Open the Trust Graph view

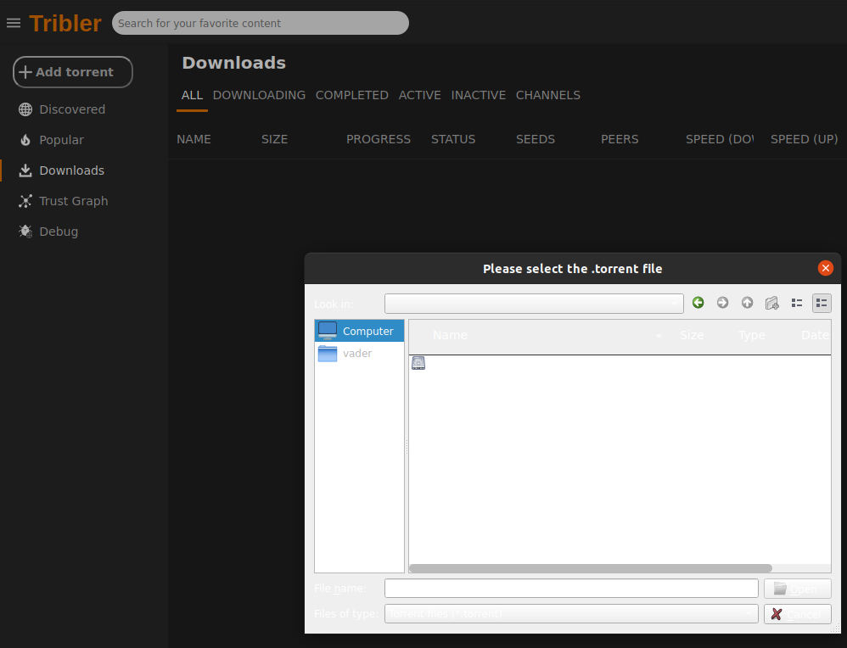25,200
